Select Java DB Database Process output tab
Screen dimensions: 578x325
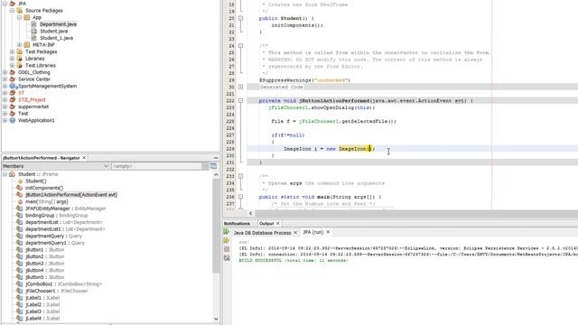tap(262, 233)
